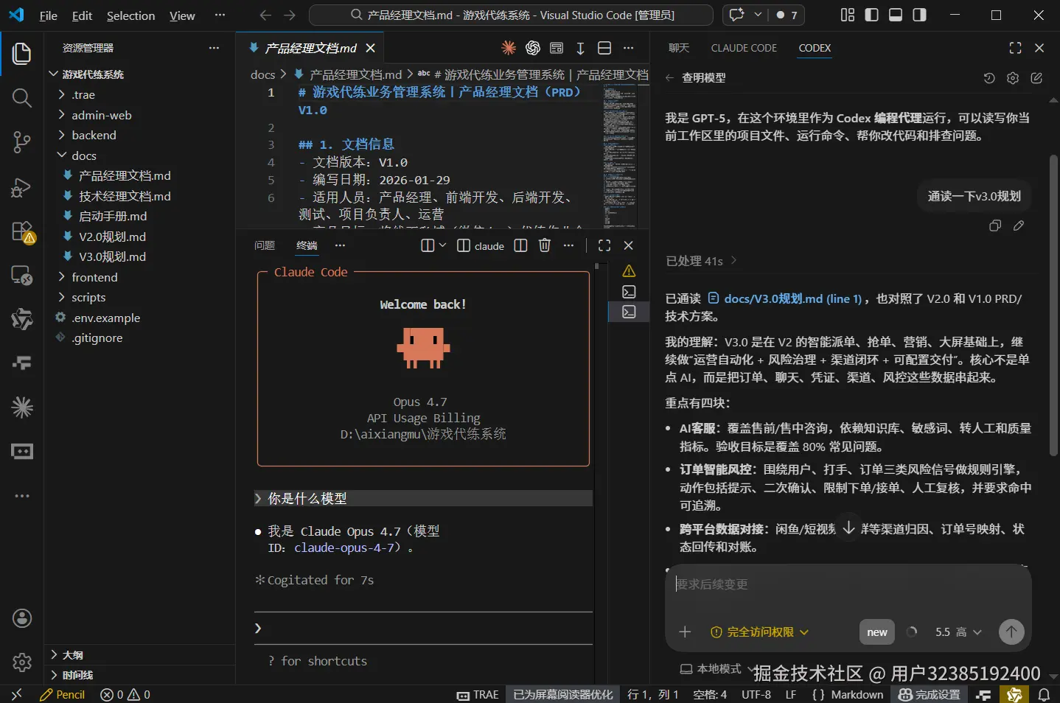Click Codex conversation vertical scrollbar

coord(1053,306)
